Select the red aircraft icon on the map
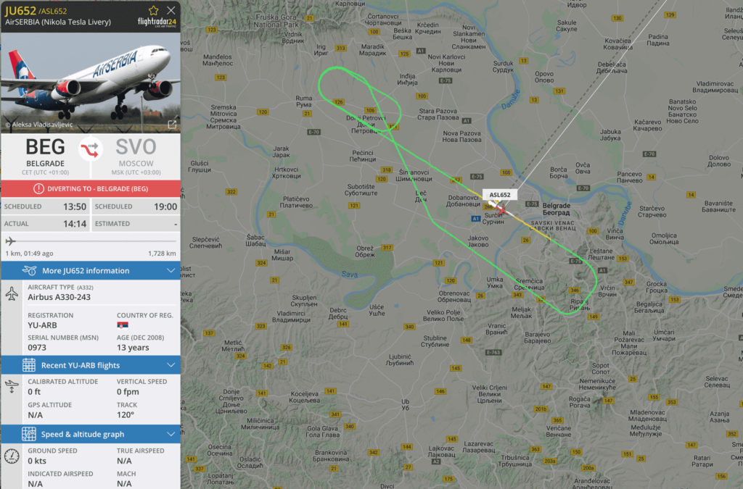Image resolution: width=743 pixels, height=489 pixels. (500, 208)
